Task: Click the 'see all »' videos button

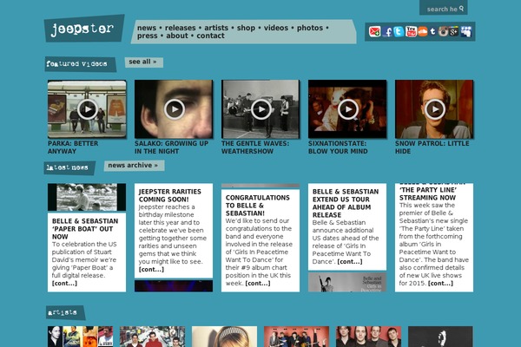Action: [143, 62]
